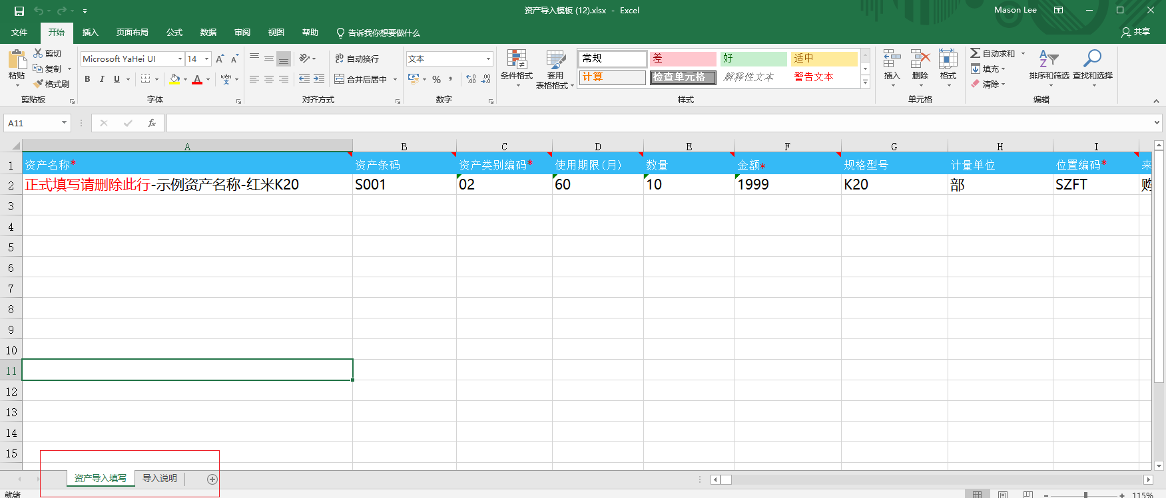Increase indent in alignment group

(x=319, y=79)
